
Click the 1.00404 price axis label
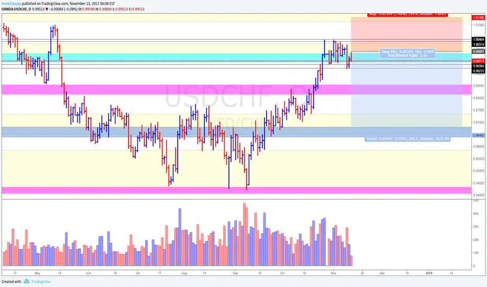point(479,40)
